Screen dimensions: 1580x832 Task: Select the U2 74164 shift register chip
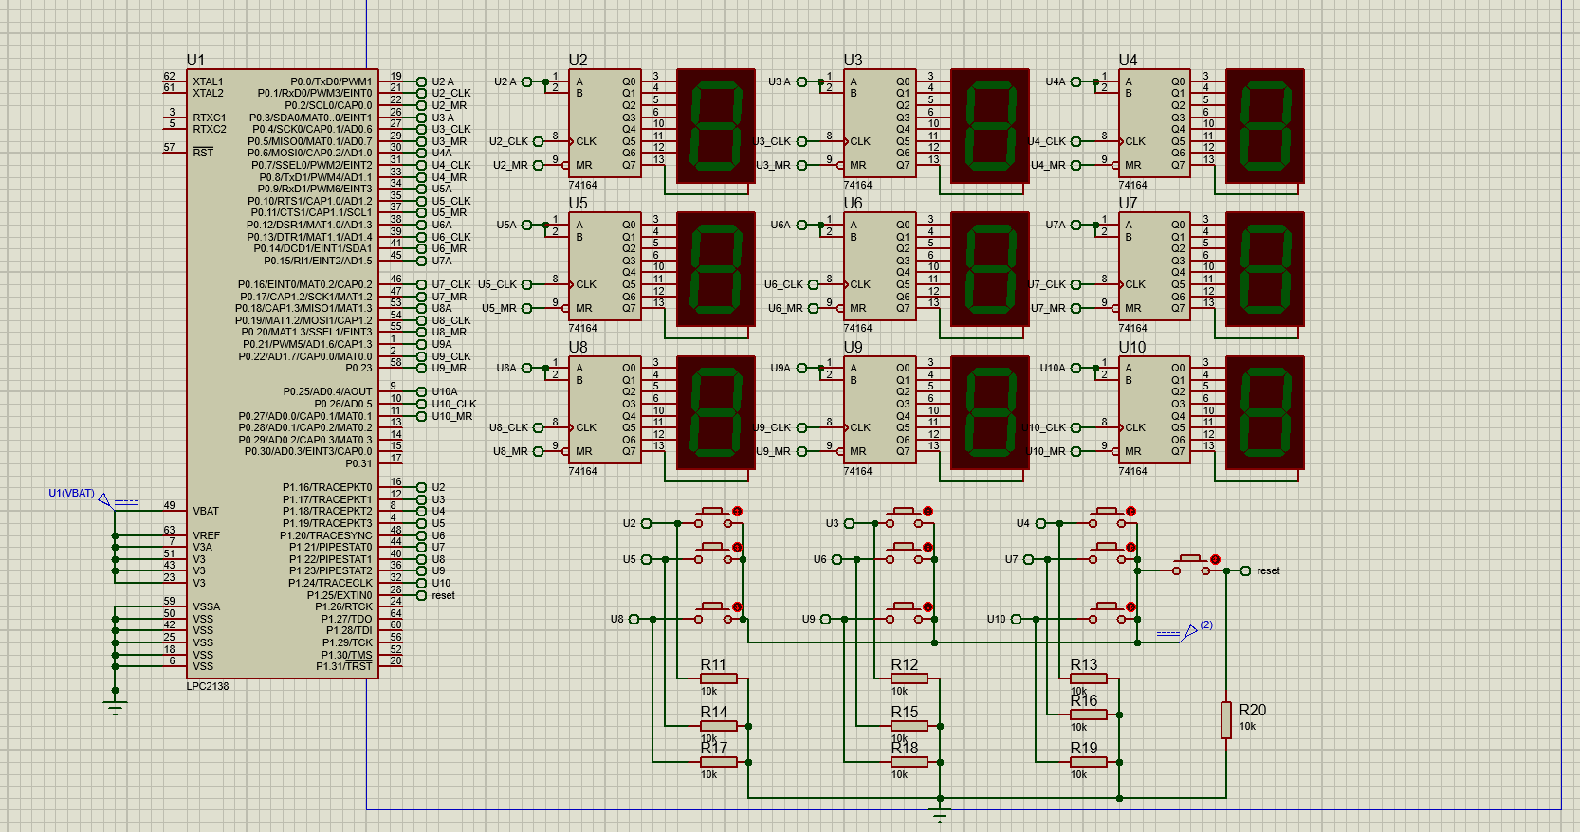click(604, 123)
